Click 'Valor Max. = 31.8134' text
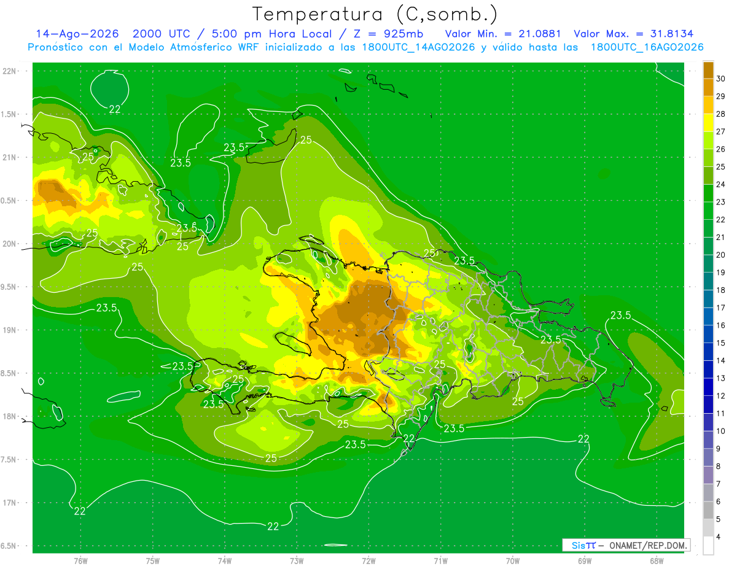The image size is (737, 569). 633,34
